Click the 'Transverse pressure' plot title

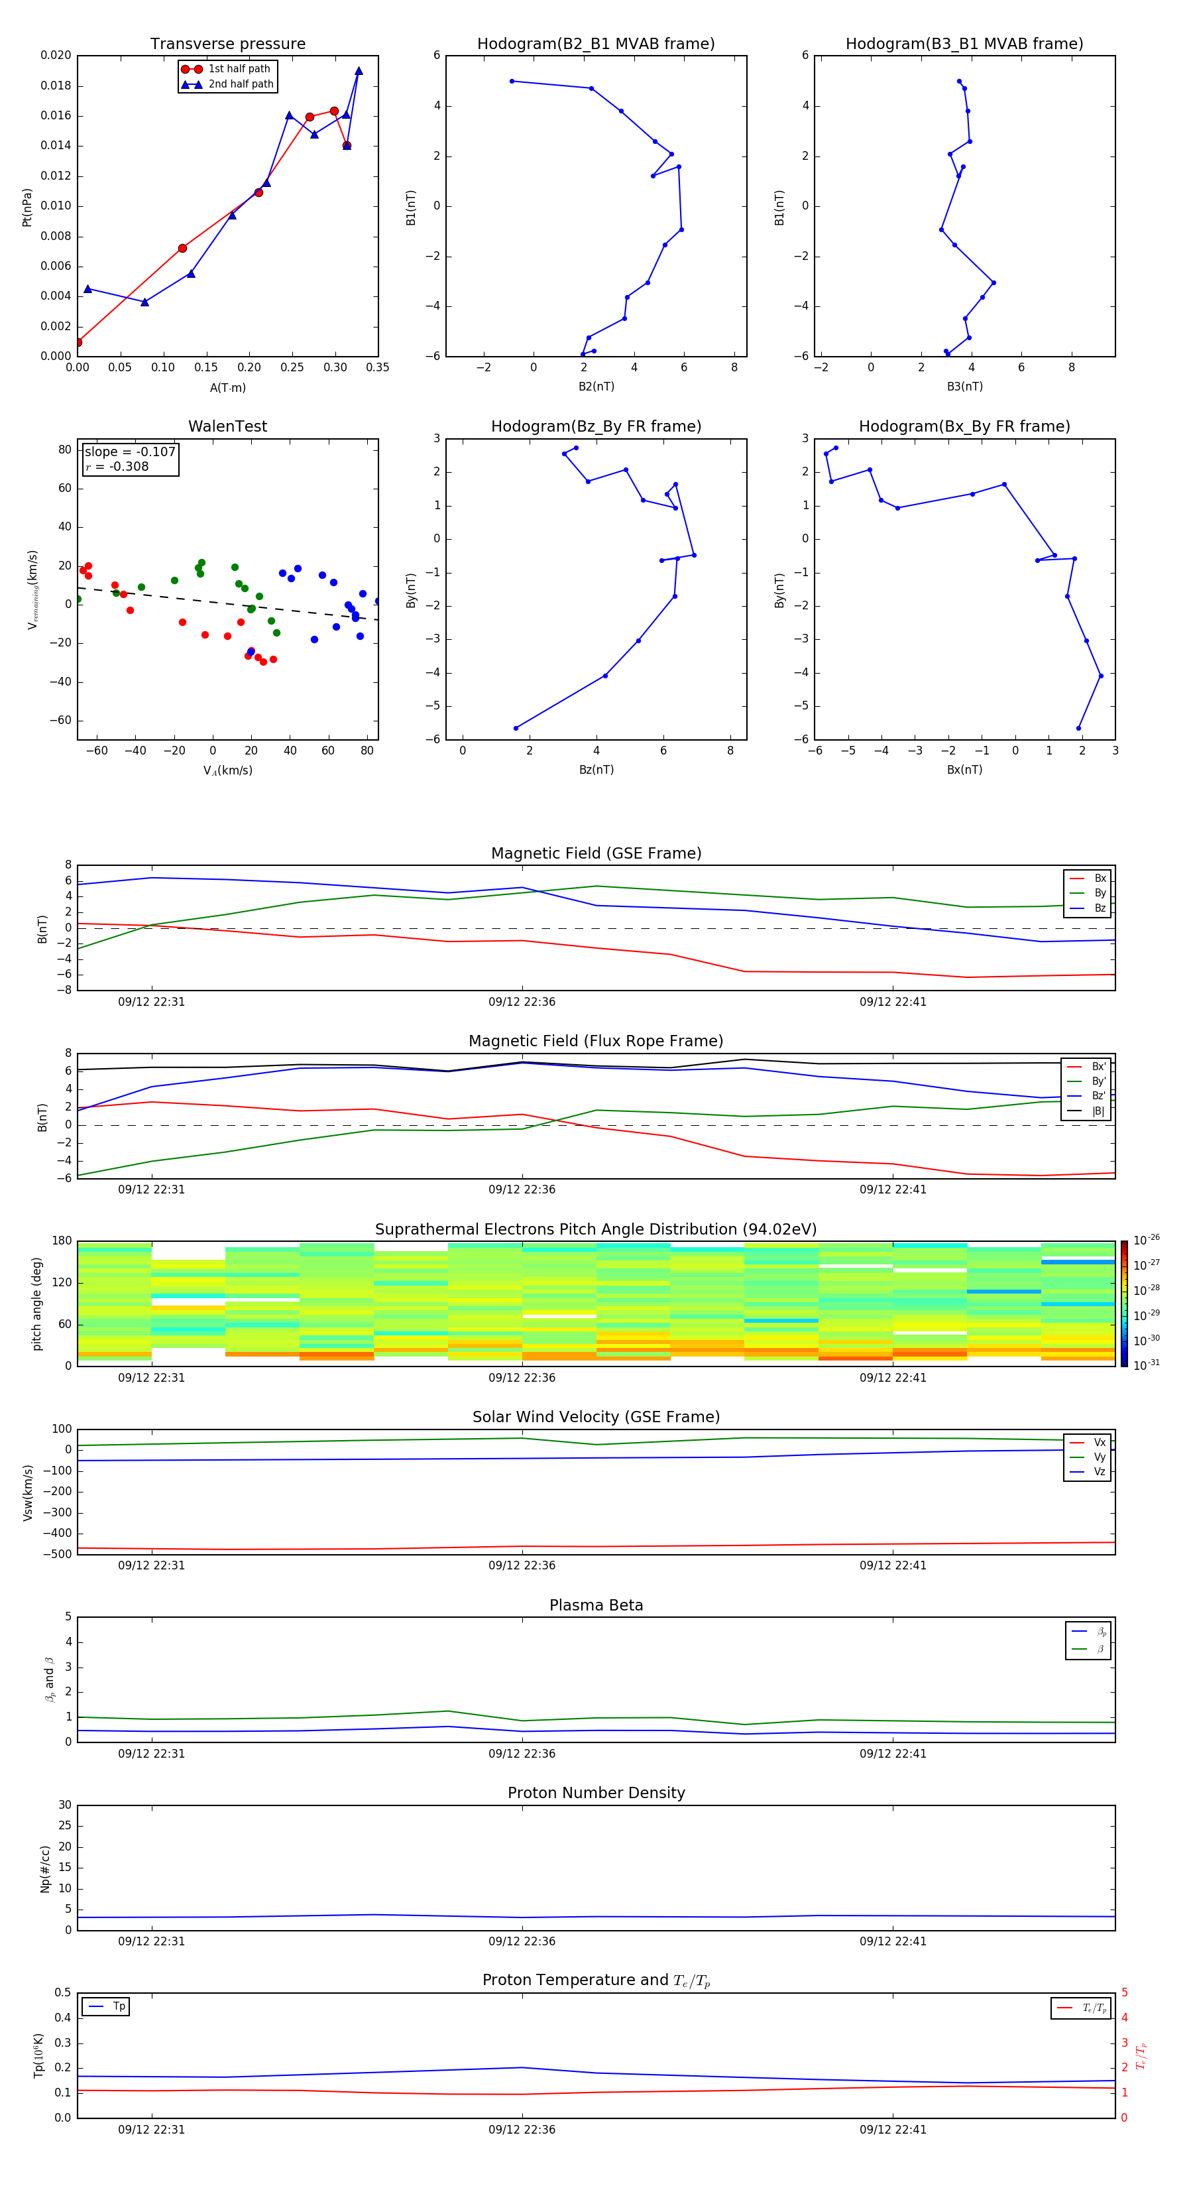[227, 44]
